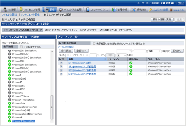Image resolution: width=186 pixels, height=126 pixels.
Task: Click the マニュアル book icon
Action: tap(171, 10)
